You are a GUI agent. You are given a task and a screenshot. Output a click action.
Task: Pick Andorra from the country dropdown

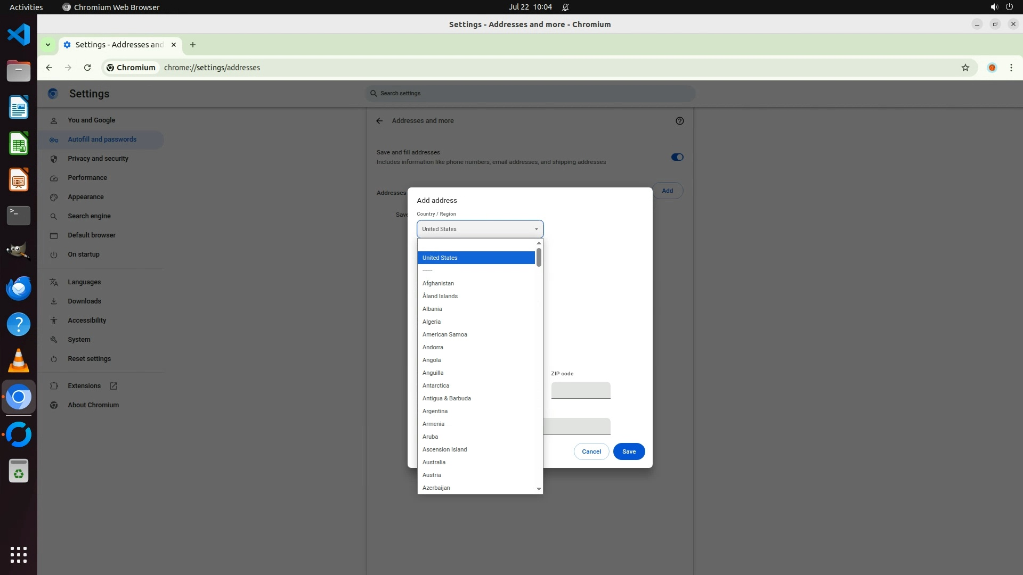(x=433, y=347)
